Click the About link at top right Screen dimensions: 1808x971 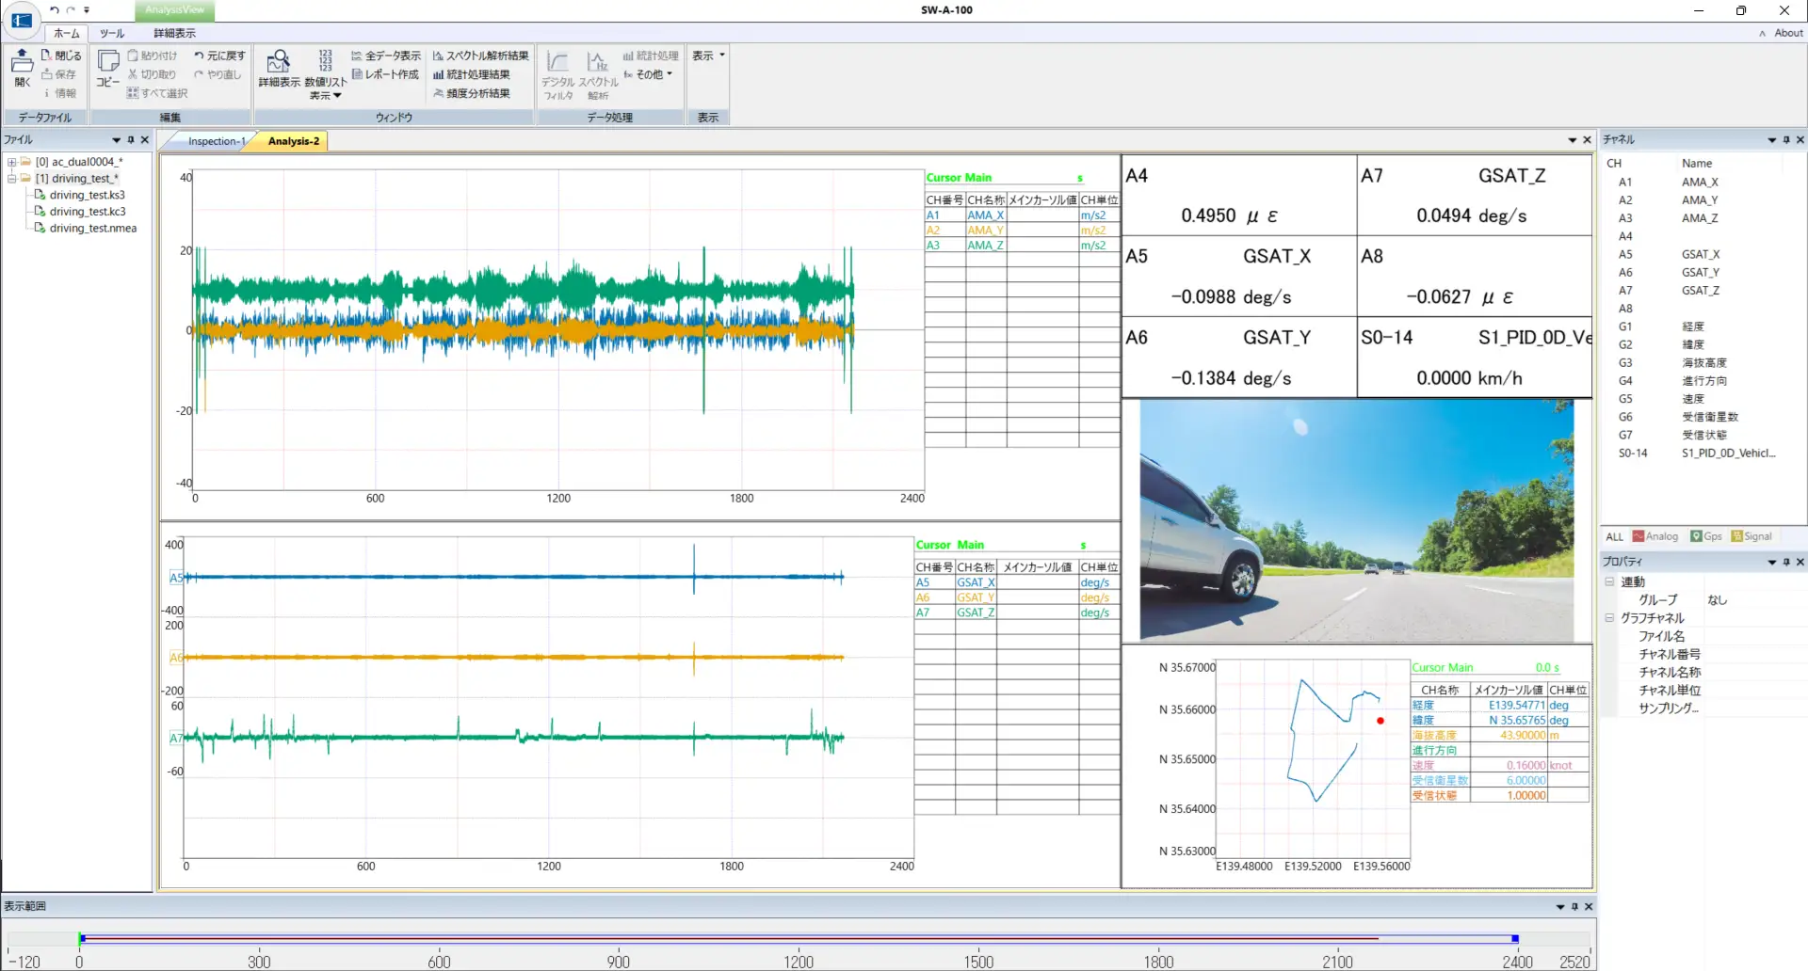1787,33
